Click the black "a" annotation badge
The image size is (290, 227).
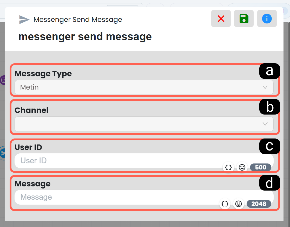269,71
